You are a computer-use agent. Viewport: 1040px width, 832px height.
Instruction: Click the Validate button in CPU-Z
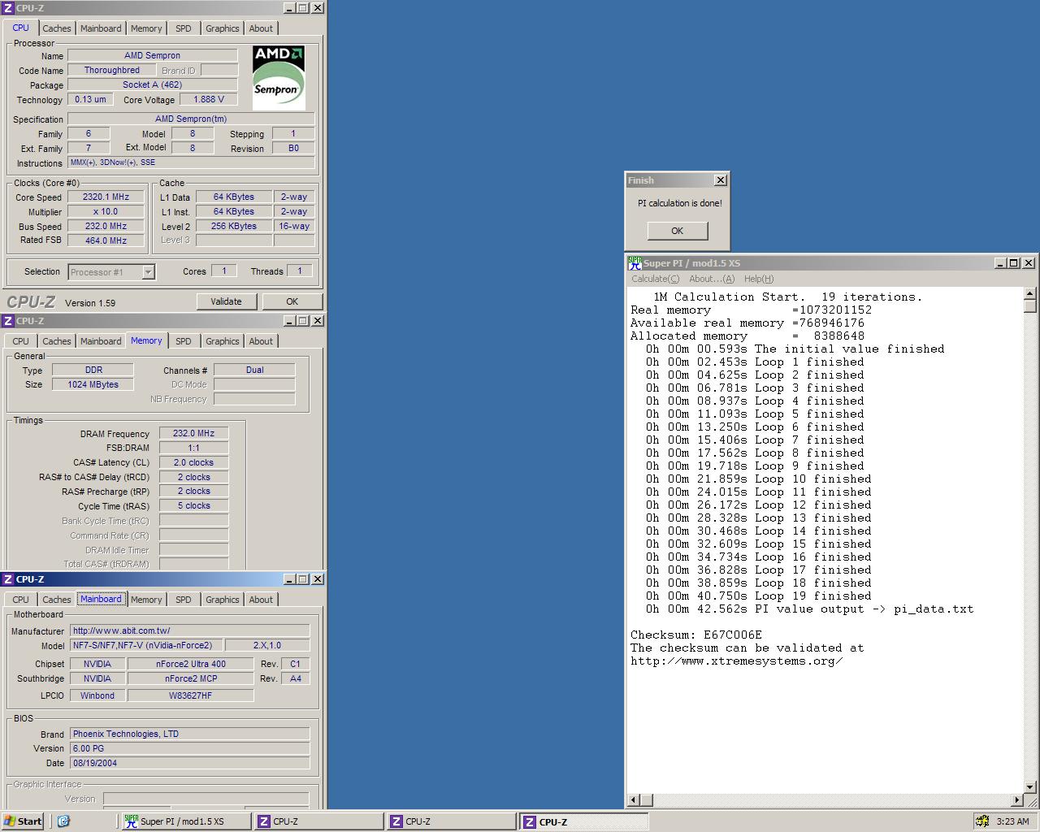pyautogui.click(x=226, y=301)
